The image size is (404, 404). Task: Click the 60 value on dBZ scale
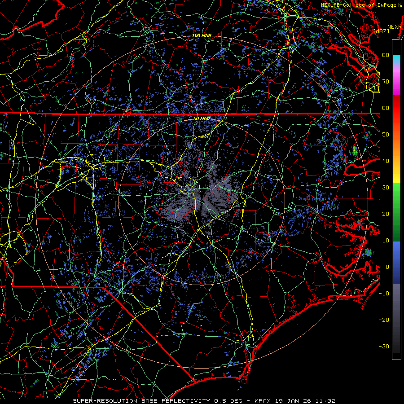point(386,108)
